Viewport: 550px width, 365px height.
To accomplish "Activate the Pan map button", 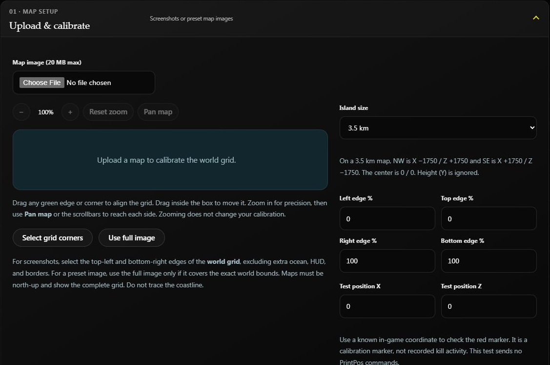I will (x=158, y=112).
